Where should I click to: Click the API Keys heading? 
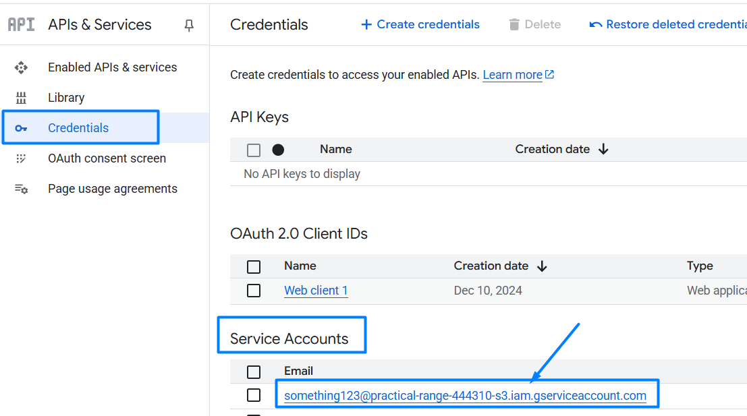tap(259, 117)
